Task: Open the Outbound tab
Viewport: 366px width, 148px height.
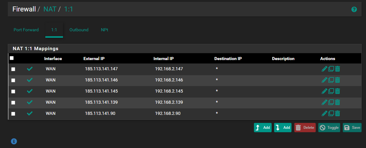Action: (79, 30)
